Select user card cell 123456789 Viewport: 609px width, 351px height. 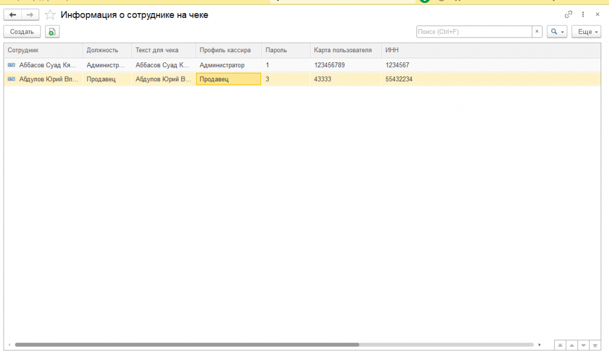pos(346,65)
